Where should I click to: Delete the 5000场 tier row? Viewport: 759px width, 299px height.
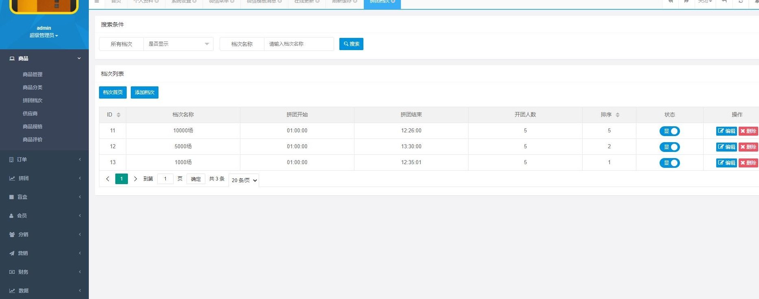[748, 147]
